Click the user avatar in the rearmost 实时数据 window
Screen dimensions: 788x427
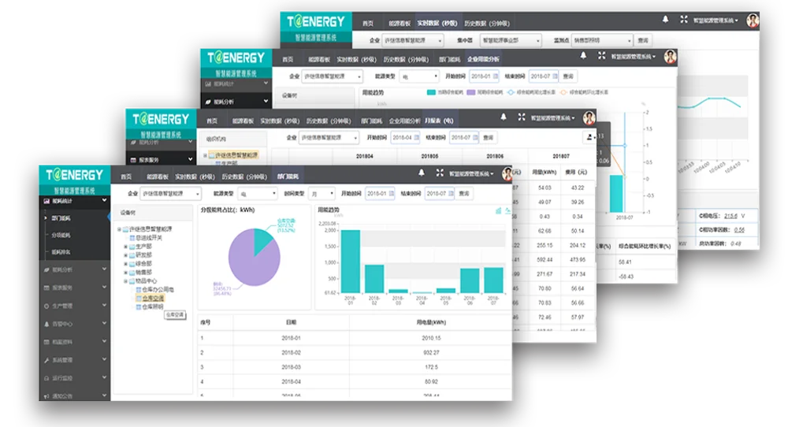pyautogui.click(x=753, y=20)
